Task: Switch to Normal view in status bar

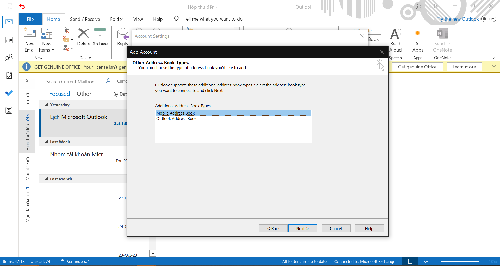Action: 410,261
